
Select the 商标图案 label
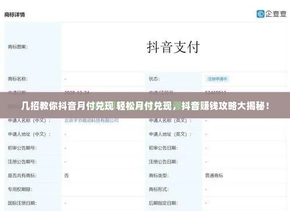coord(17,47)
